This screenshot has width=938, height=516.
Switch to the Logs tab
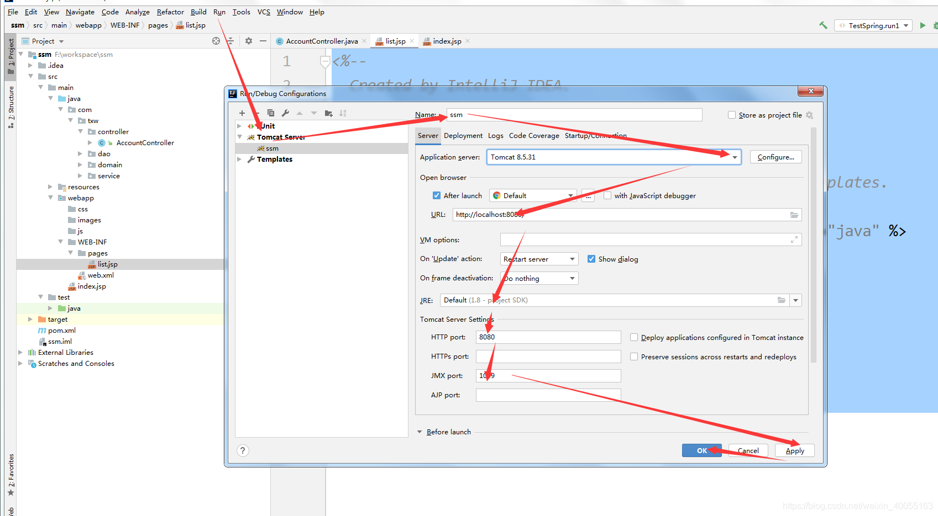[495, 136]
